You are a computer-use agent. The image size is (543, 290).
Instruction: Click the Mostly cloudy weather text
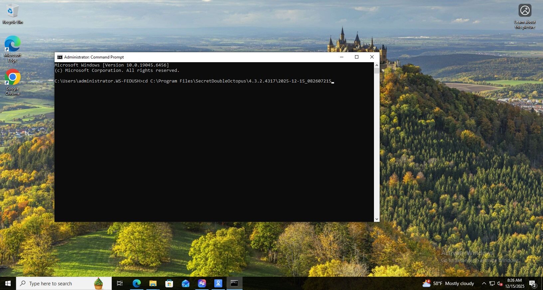point(459,283)
